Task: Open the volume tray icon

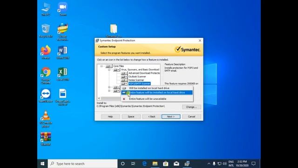Action: 224,164
